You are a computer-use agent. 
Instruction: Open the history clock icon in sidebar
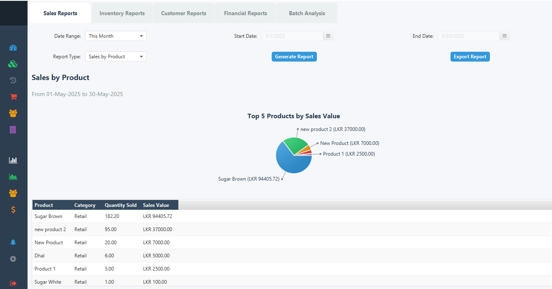click(x=13, y=80)
